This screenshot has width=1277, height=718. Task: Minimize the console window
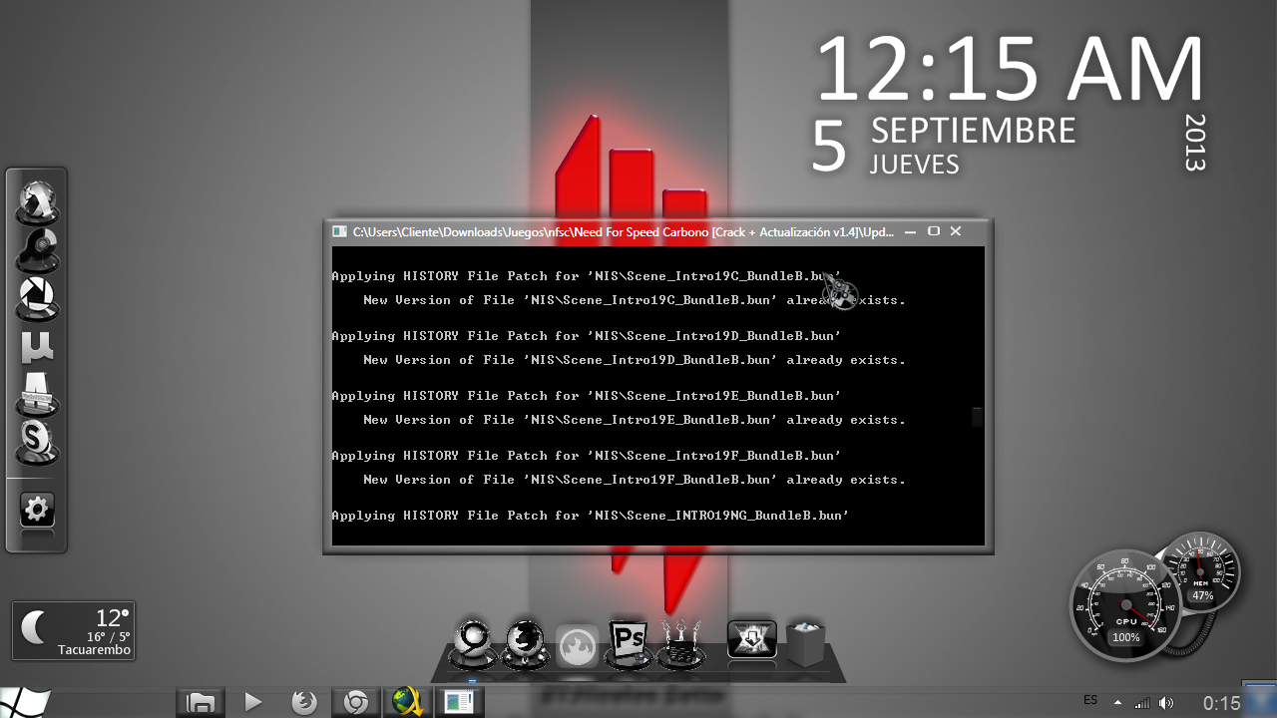point(911,231)
